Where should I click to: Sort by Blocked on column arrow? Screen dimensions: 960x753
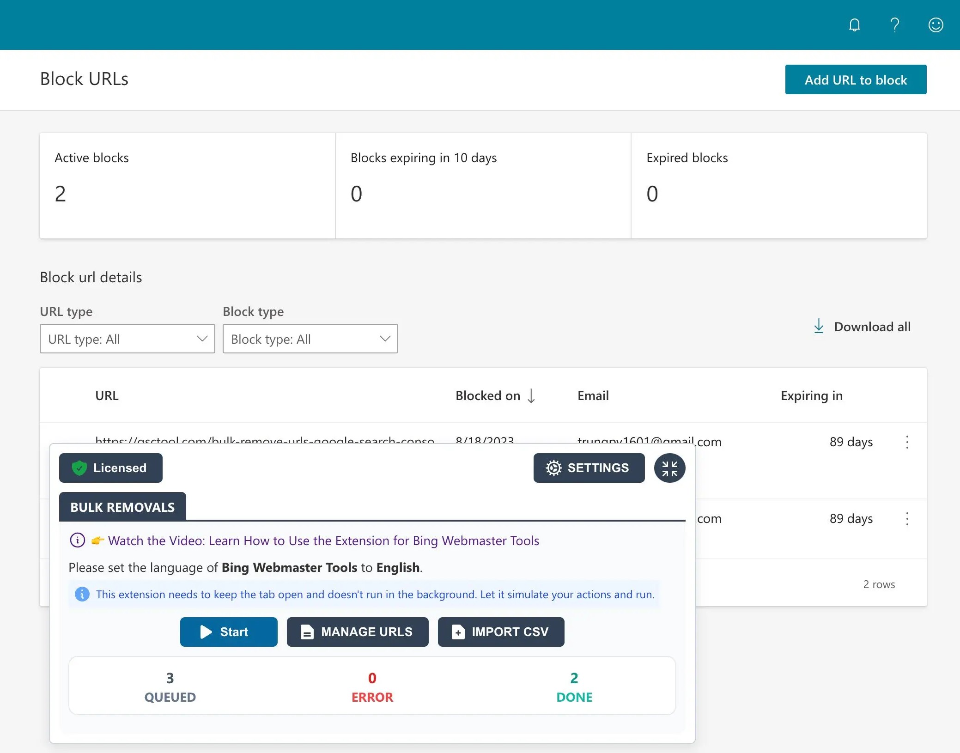point(531,396)
